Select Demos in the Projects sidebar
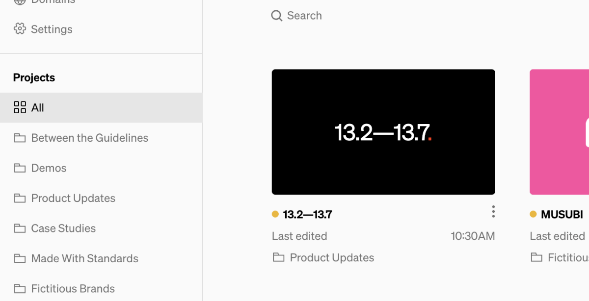 (49, 168)
